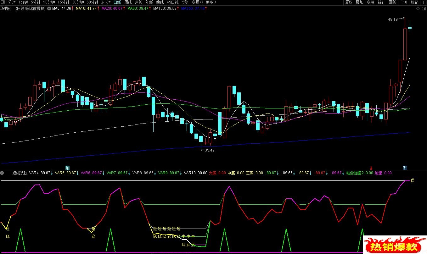
Task: Select the 2小时 period
Action: pos(106,2)
